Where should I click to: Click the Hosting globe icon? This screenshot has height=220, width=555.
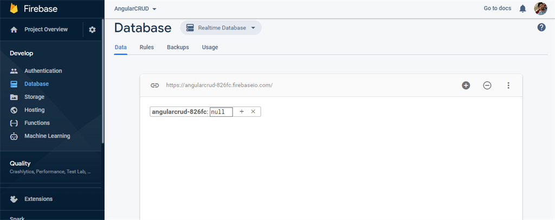[14, 110]
